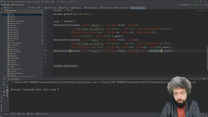Click the Structure side tool tab
The width and height of the screenshot is (208, 117).
pyautogui.click(x=1, y=98)
